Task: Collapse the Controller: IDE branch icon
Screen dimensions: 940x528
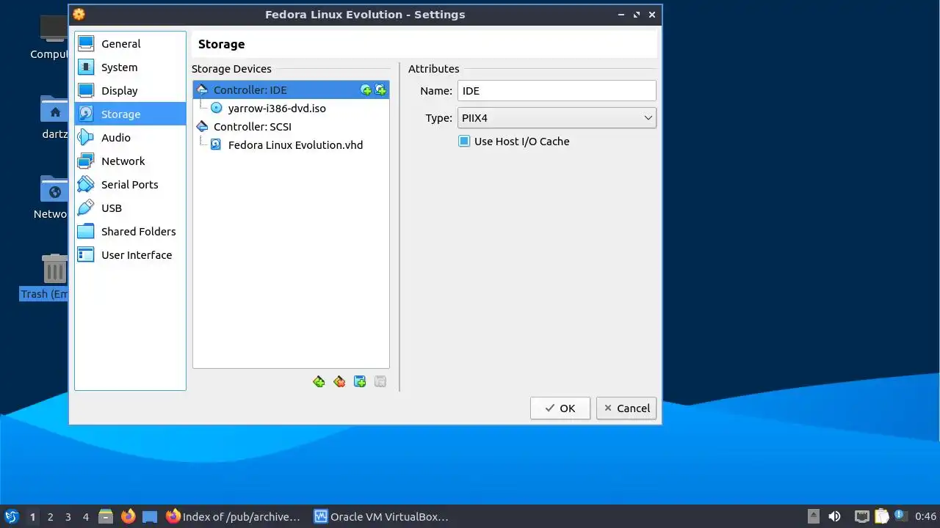Action: point(202,90)
